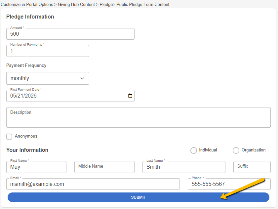Open the First Payment Date calendar picker
This screenshot has height=209, width=278.
130,96
